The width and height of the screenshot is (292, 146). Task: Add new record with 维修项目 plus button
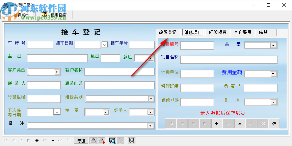(217, 123)
